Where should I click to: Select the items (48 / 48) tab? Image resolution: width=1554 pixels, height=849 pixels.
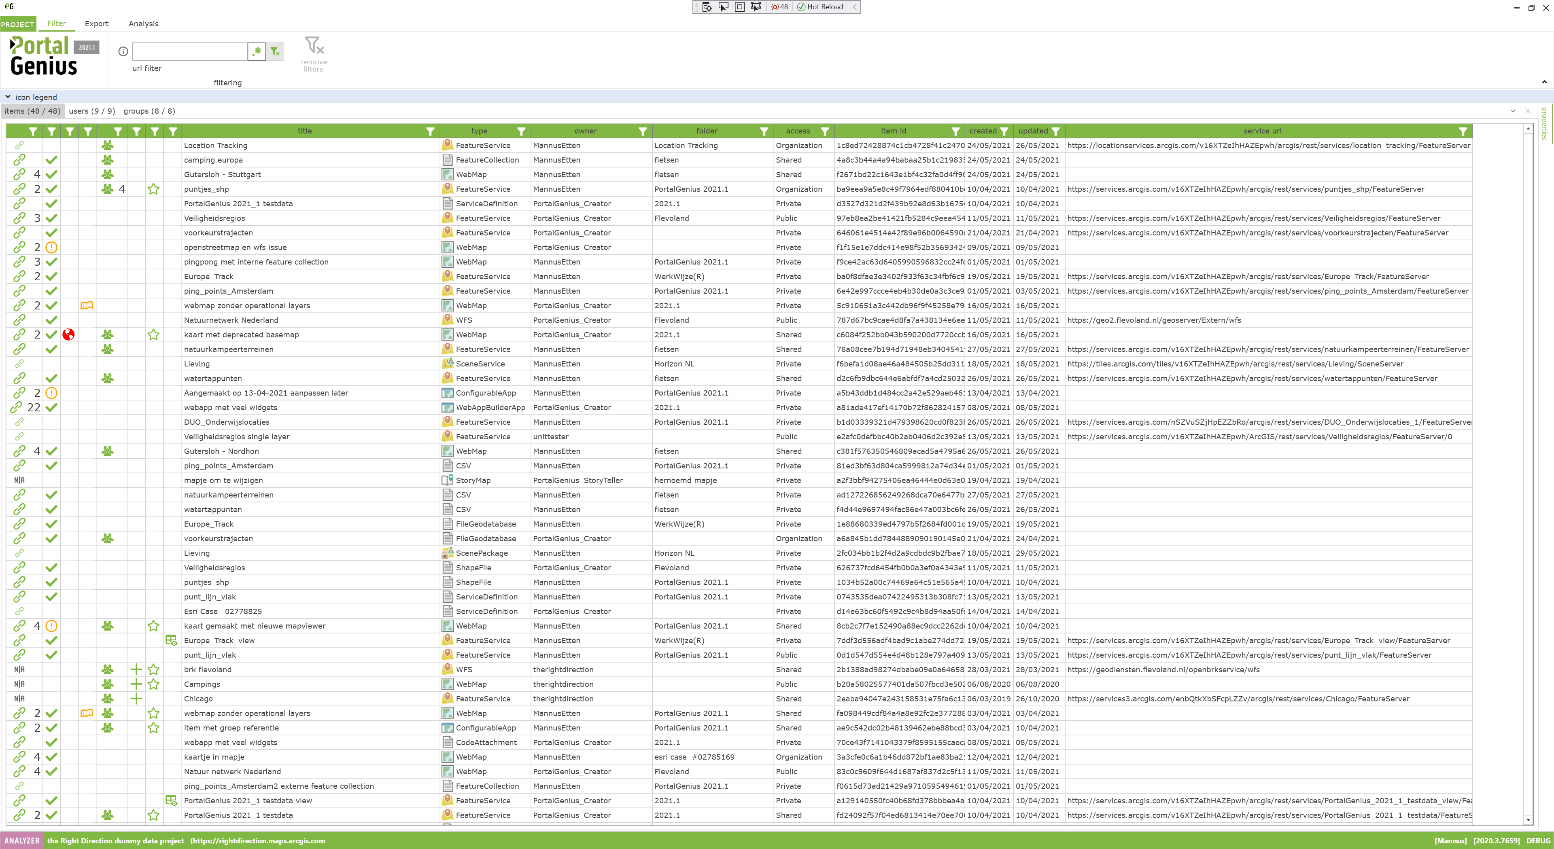pyautogui.click(x=32, y=111)
